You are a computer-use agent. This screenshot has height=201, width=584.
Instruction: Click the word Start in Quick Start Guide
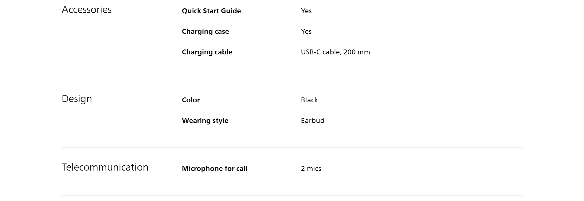211,11
